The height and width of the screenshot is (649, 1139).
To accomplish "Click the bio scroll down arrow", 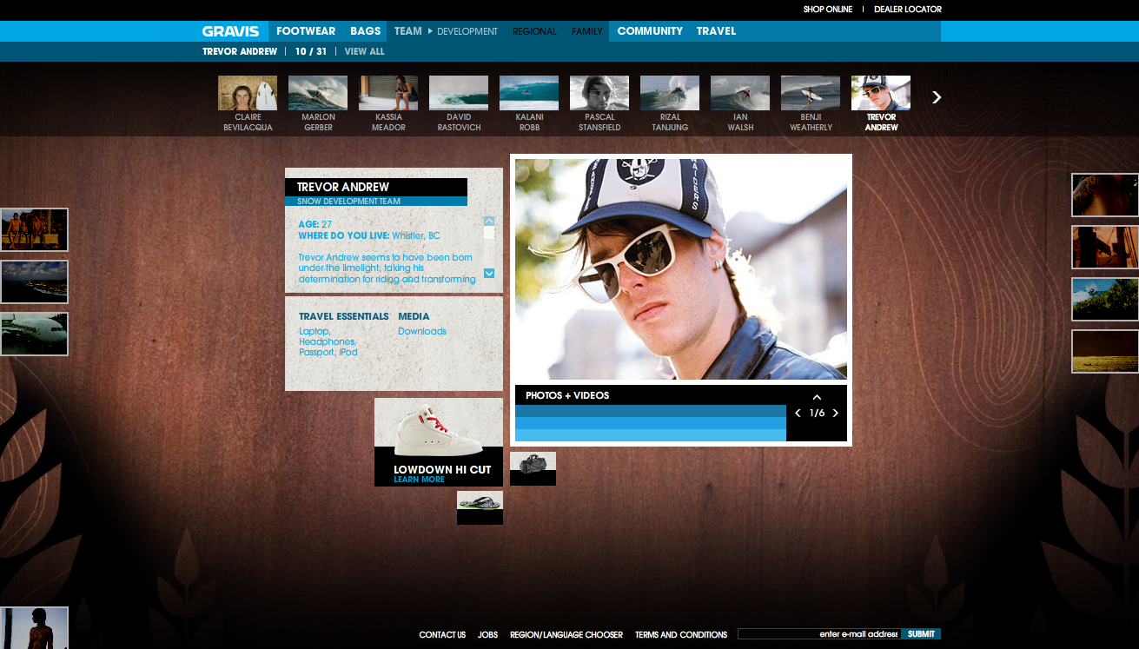I will (x=489, y=274).
